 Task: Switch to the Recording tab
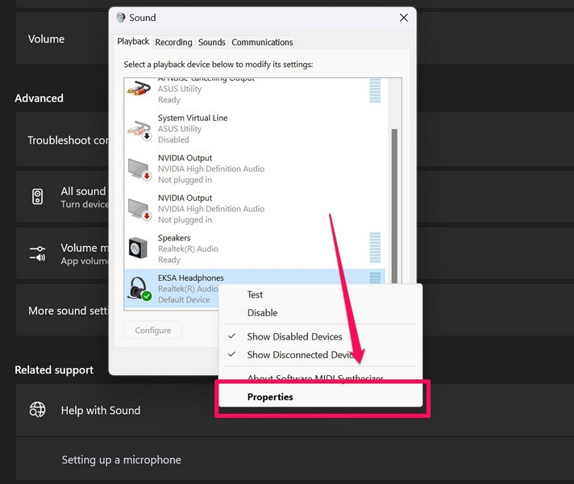point(173,42)
